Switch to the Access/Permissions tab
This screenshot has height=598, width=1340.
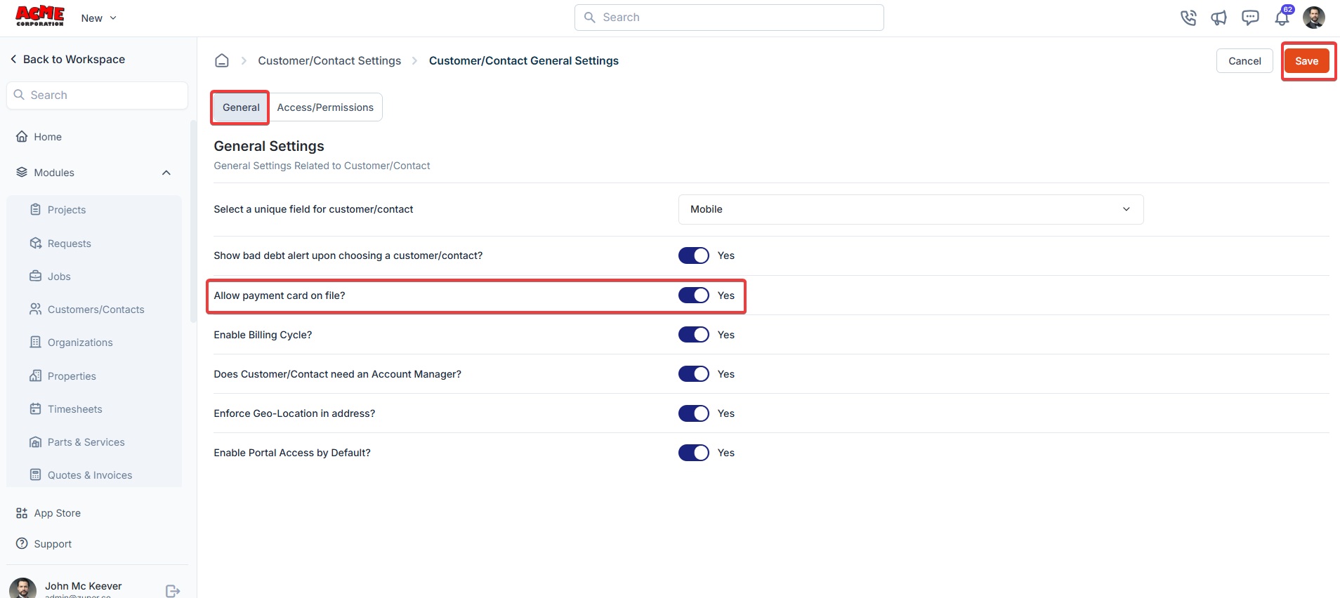[x=325, y=107]
